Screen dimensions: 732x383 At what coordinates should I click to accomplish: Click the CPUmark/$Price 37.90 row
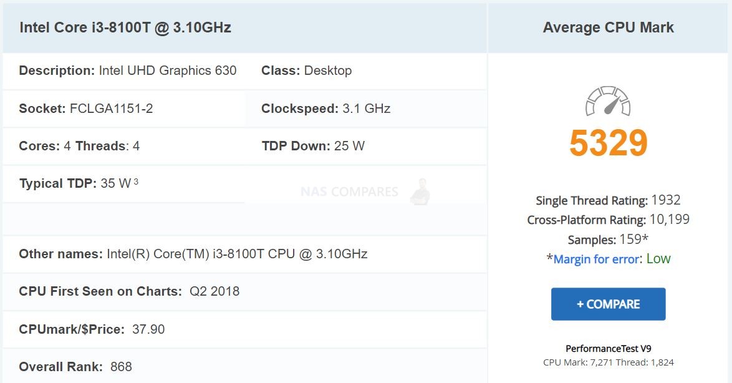click(244, 329)
